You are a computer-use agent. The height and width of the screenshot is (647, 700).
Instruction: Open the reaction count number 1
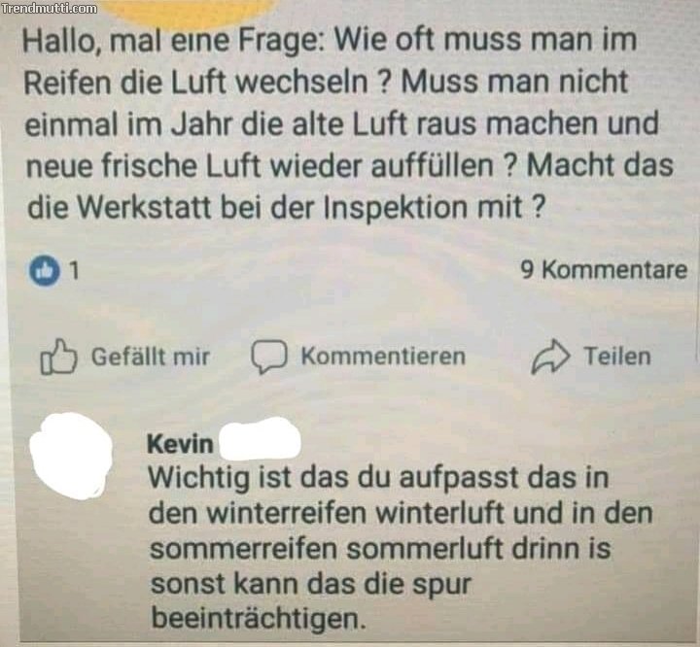(x=74, y=270)
